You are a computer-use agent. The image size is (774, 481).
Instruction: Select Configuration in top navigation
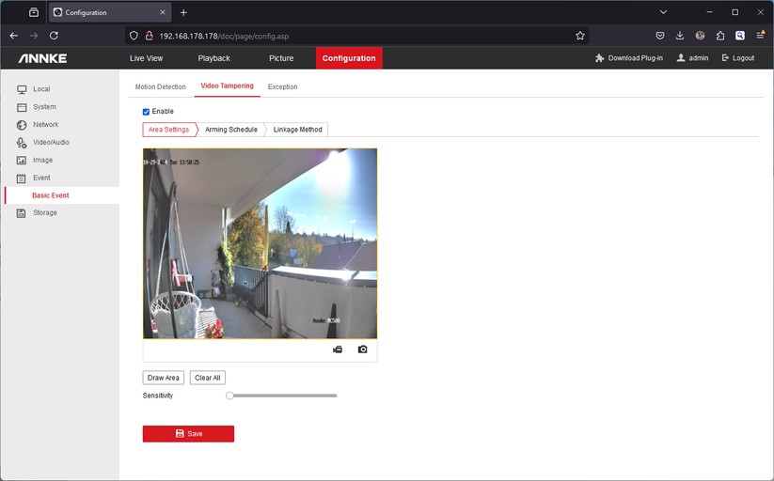coord(349,58)
